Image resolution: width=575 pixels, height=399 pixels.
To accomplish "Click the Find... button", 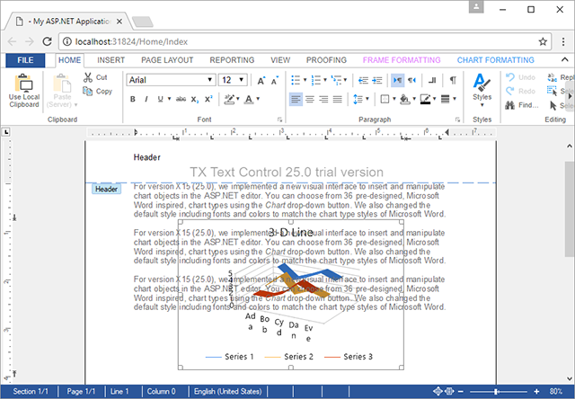I will click(522, 105).
